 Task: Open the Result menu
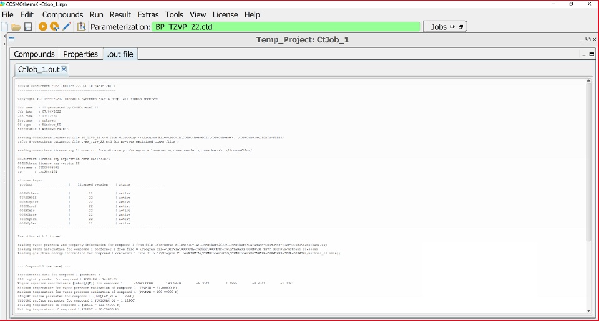pos(120,14)
